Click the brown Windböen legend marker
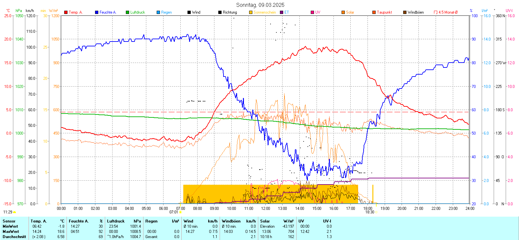 click(405, 12)
